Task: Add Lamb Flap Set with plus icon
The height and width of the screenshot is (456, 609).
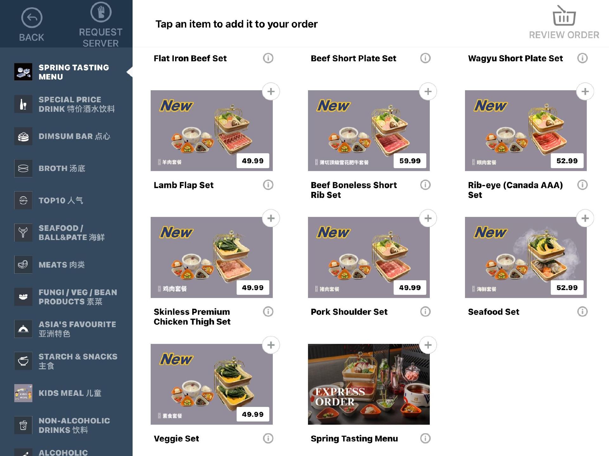Action: (x=271, y=92)
